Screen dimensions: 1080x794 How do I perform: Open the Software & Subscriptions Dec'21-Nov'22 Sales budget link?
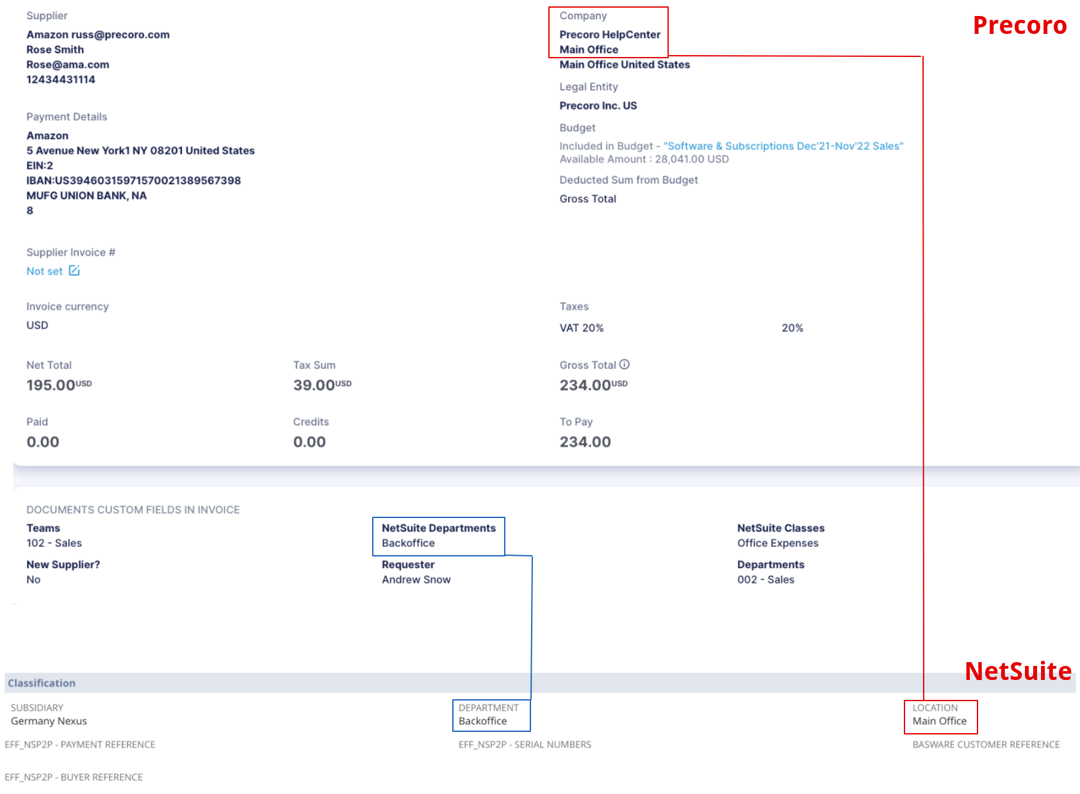[x=783, y=146]
